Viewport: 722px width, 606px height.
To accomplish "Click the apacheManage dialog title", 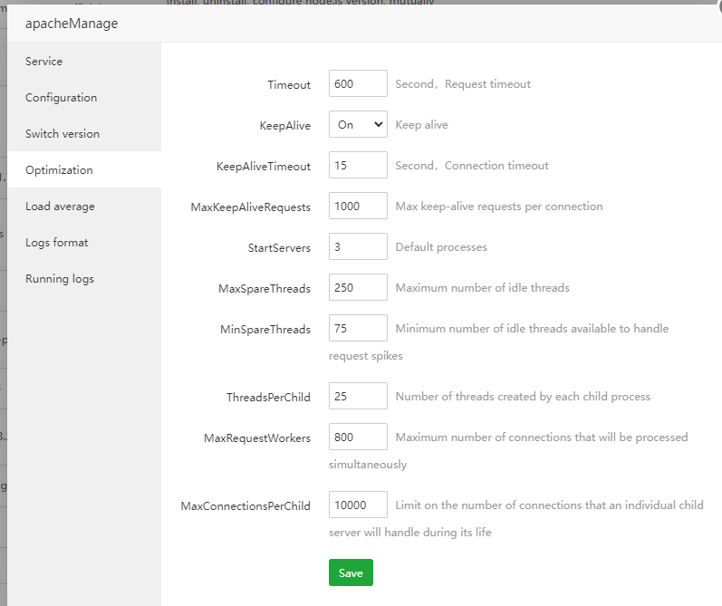I will tap(72, 24).
